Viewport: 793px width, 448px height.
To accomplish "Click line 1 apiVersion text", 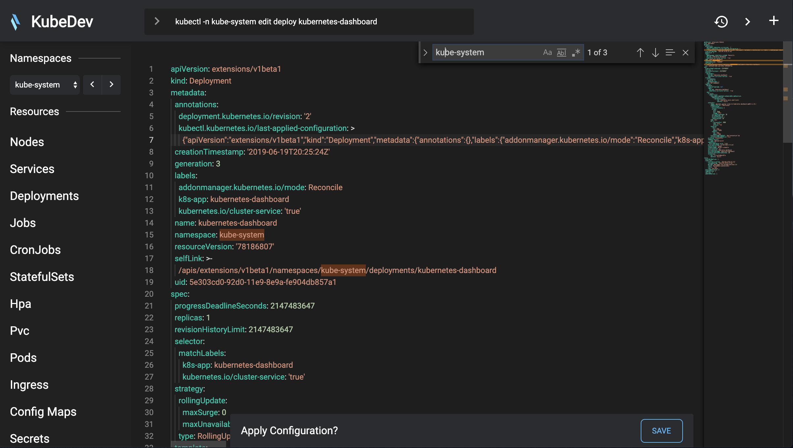I will [x=226, y=69].
